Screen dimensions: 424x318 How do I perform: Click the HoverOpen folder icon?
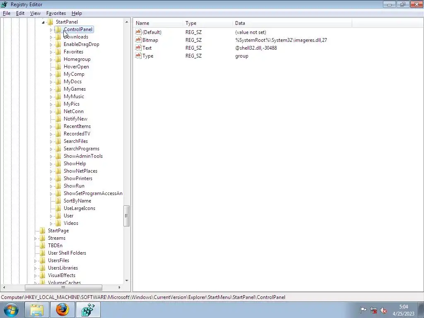[58, 67]
